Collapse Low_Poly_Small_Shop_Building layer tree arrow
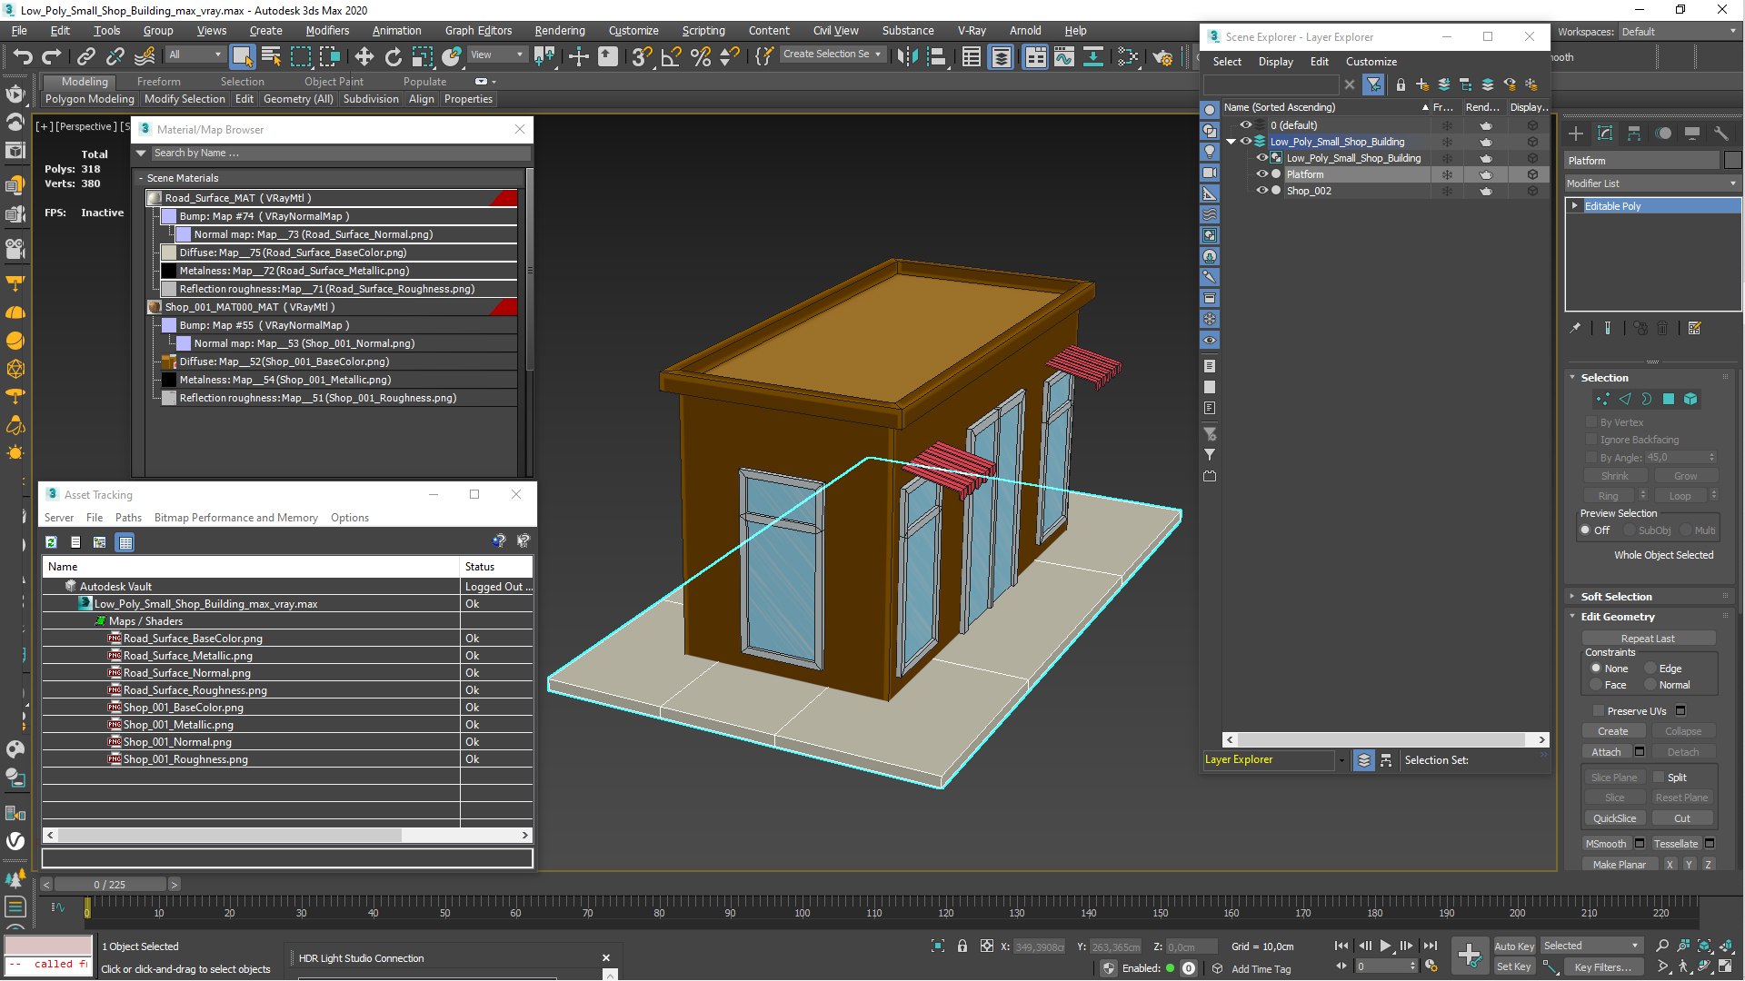This screenshot has height=981, width=1745. (1231, 142)
